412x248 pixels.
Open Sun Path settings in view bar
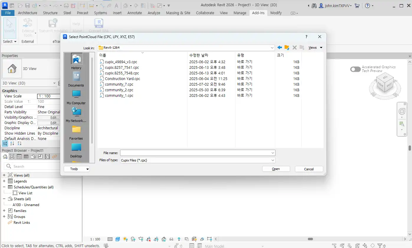[x=125, y=239]
